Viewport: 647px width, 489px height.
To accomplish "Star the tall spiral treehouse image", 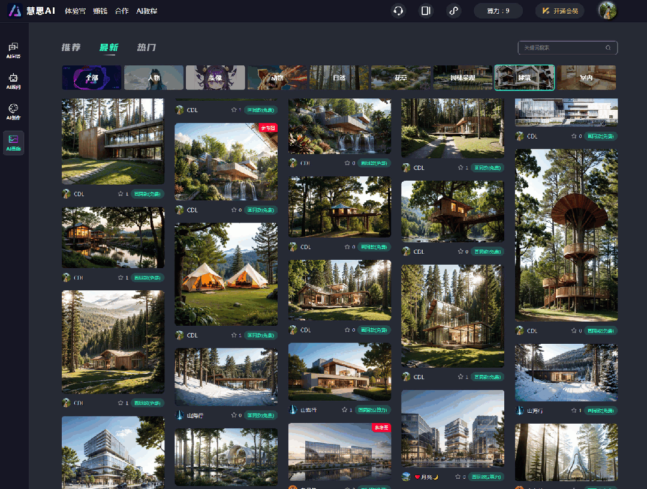I will (573, 331).
